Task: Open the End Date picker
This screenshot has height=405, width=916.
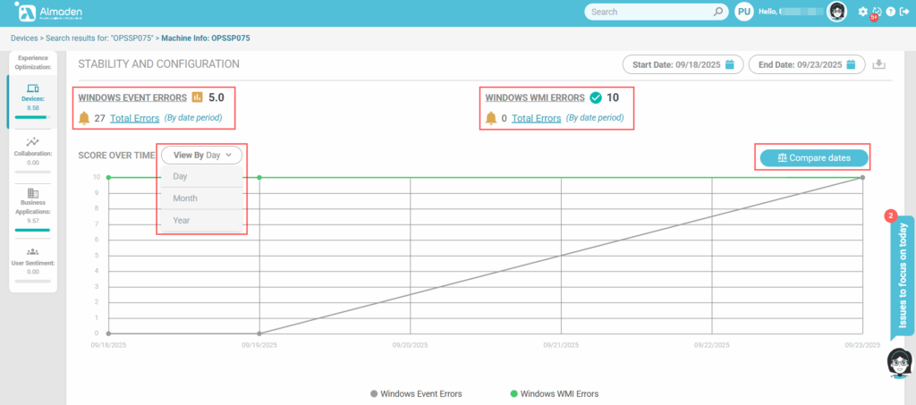Action: pyautogui.click(x=807, y=64)
